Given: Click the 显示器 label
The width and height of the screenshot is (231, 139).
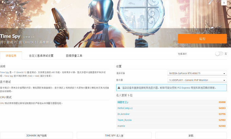Looking at the screenshot, I should (120, 80).
